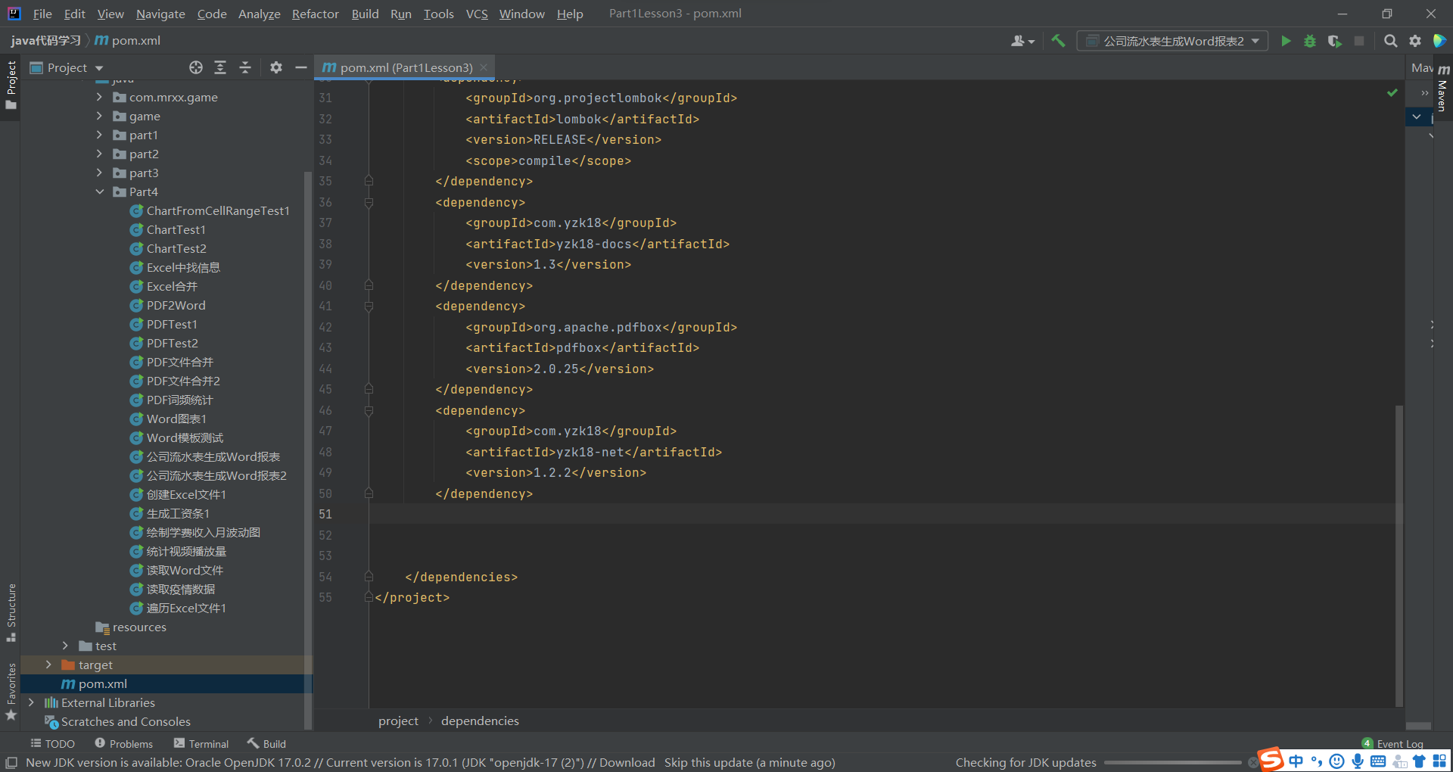Open Search Everywhere magnifier icon

click(1390, 41)
